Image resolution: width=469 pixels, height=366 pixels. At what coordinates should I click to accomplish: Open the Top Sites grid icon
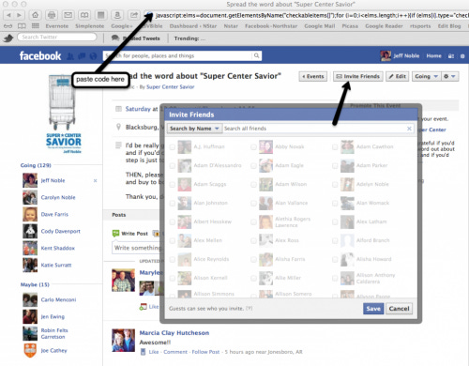(36, 26)
